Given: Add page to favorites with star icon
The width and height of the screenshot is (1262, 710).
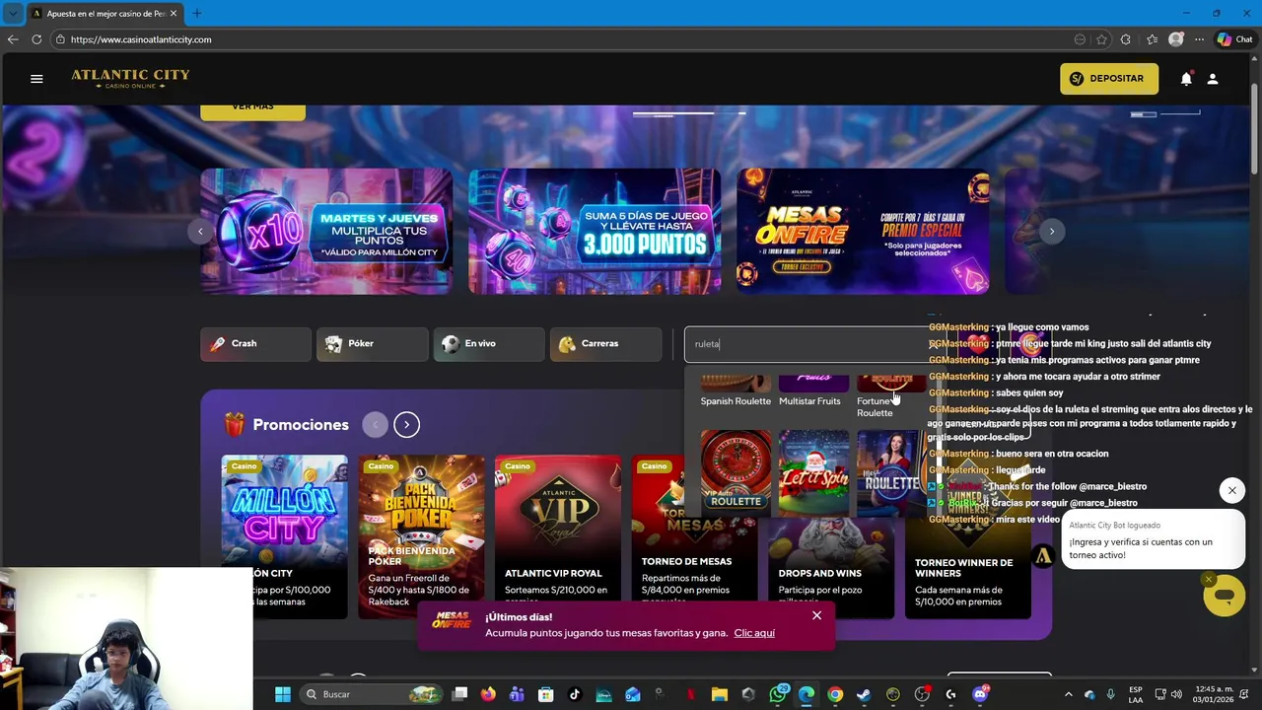Looking at the screenshot, I should click(x=1101, y=39).
